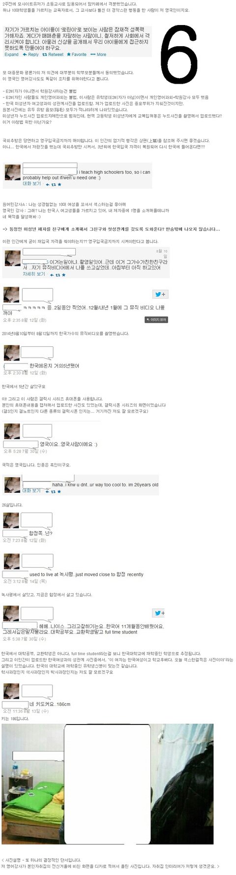Viewport: 236px width, 875px height.
Task: Open 대화 보기 under the 26years old tweet
Action: click(x=31, y=490)
